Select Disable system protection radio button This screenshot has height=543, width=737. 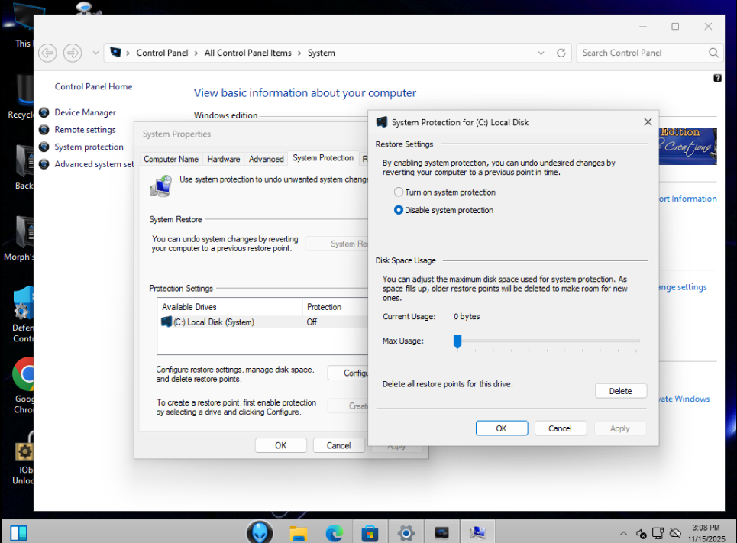click(x=399, y=210)
